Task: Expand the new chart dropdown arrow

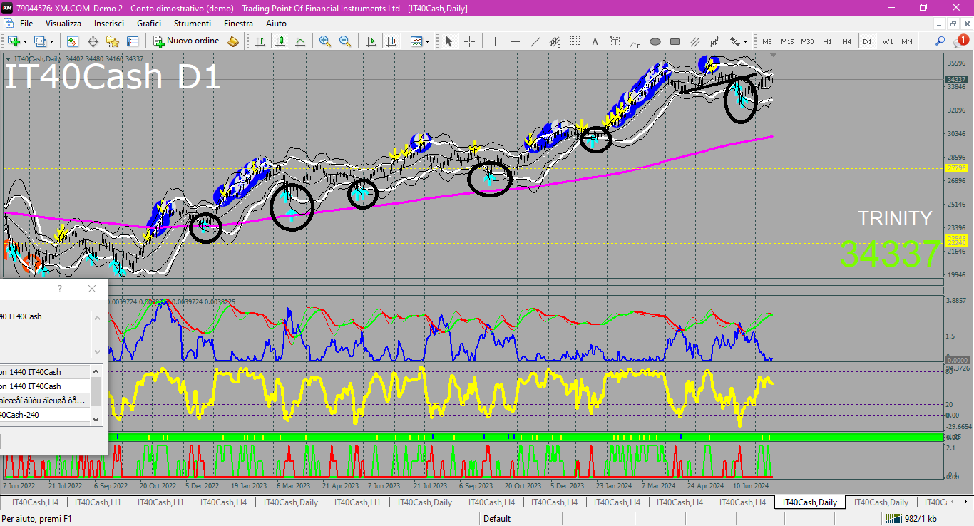Action: tap(24, 41)
